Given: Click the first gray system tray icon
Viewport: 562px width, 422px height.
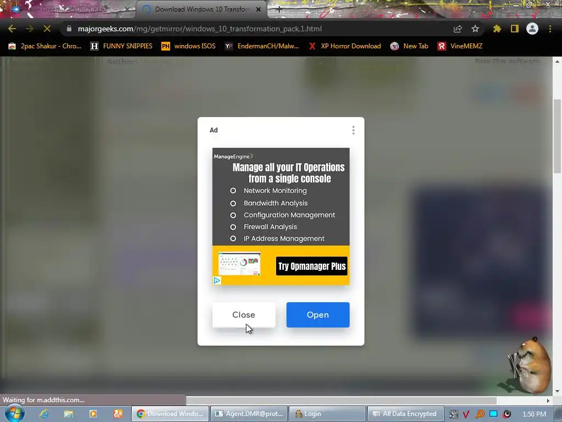Looking at the screenshot, I should coord(453,414).
